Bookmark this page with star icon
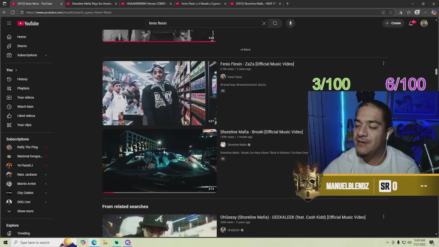The image size is (439, 247). click(391, 12)
